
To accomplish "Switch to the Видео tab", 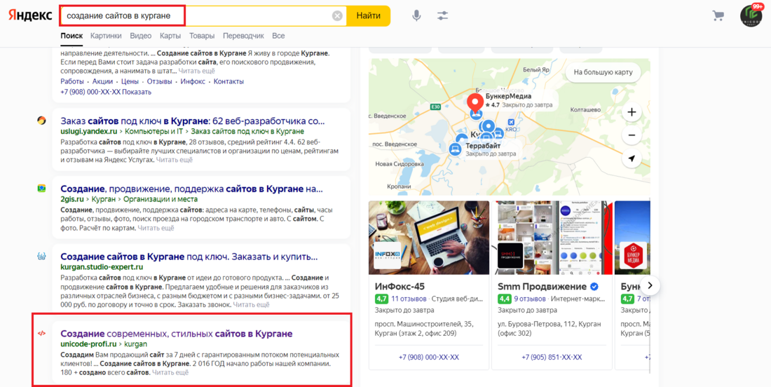I will 141,36.
